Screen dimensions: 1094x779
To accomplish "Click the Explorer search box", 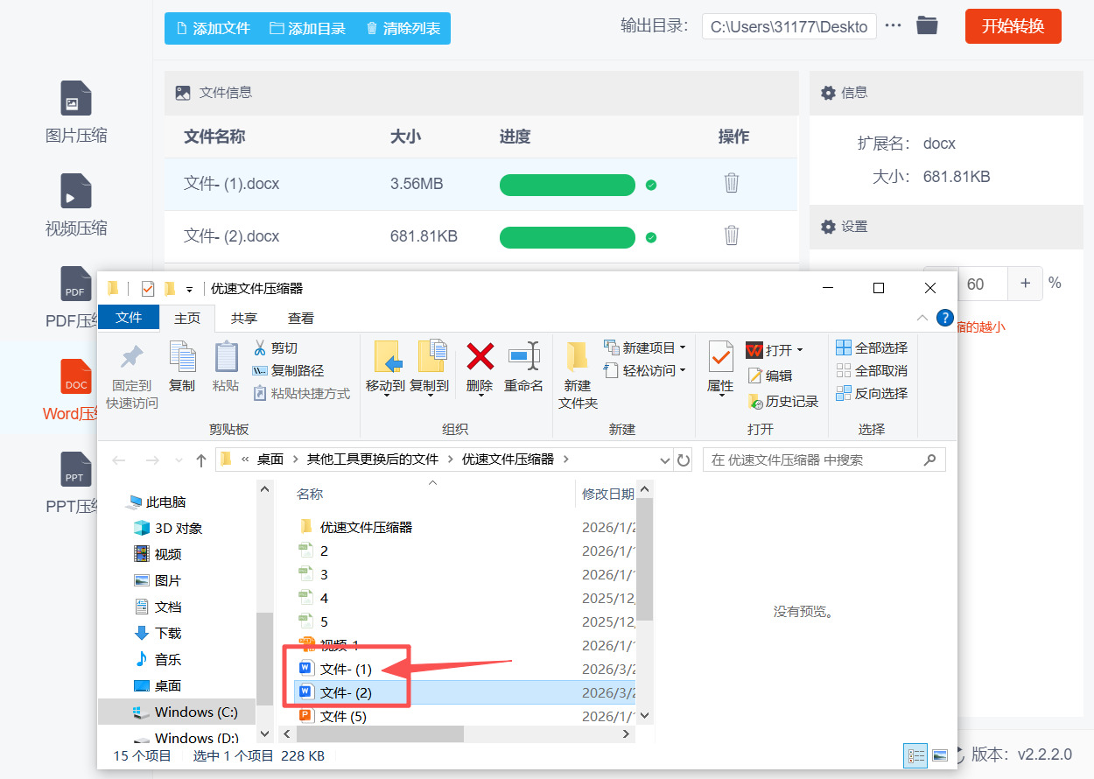I will pyautogui.click(x=823, y=459).
